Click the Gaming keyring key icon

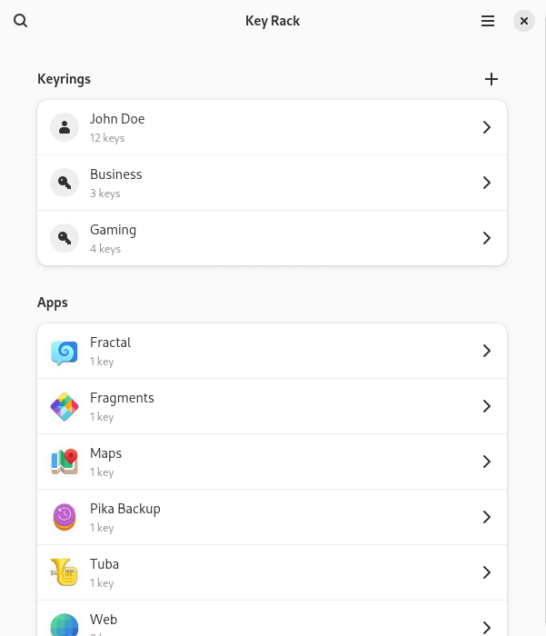65,238
